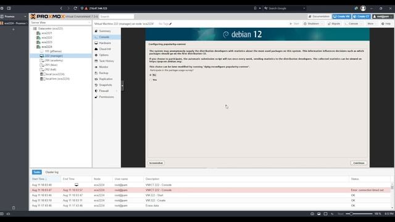Screen dimensions: 395x222
Task: Open the Shutdown dropdown arrow
Action: [x=322, y=23]
